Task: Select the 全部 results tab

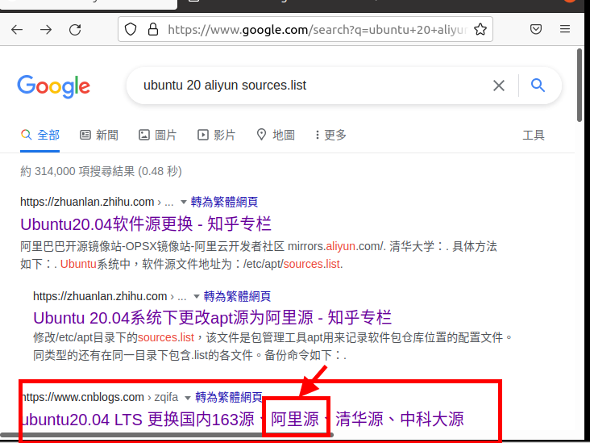Action: pos(39,135)
